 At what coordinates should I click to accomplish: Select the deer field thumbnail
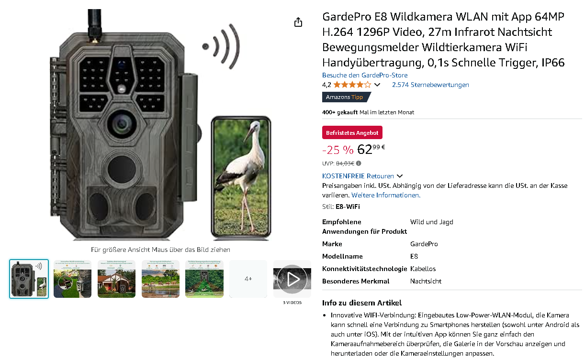coord(160,279)
